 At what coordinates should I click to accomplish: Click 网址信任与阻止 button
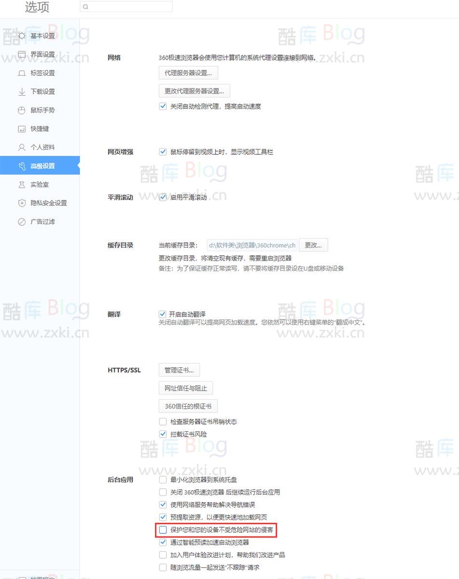(x=186, y=388)
